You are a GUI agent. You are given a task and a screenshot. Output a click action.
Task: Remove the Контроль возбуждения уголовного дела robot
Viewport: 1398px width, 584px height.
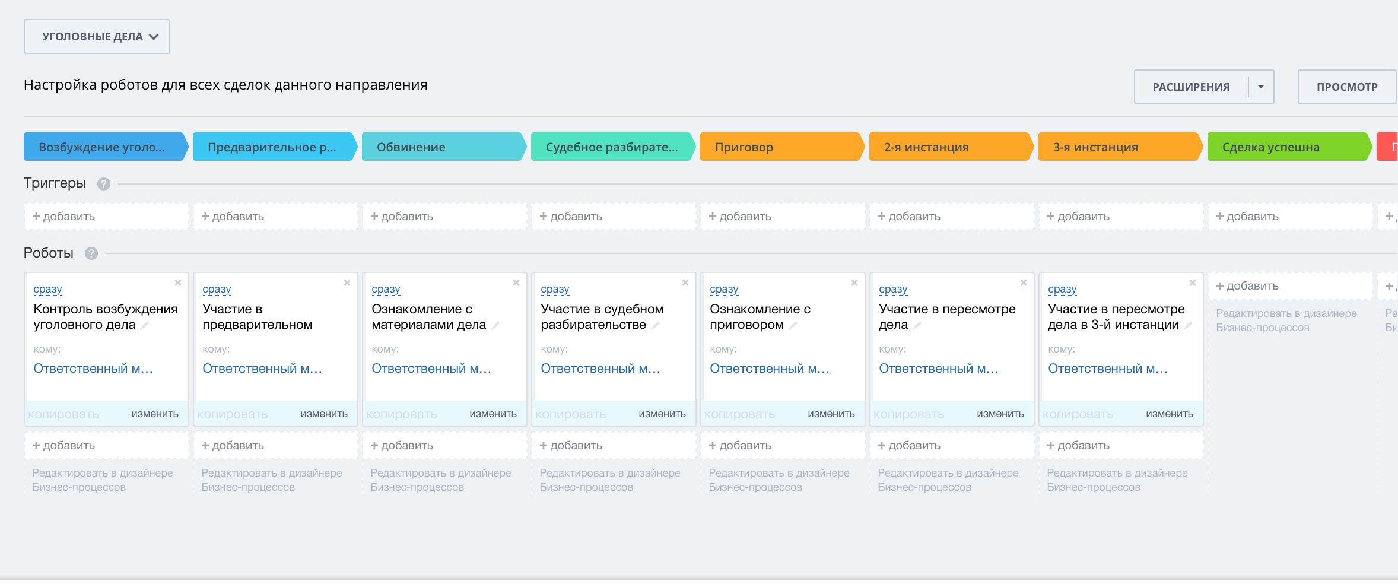(x=178, y=283)
